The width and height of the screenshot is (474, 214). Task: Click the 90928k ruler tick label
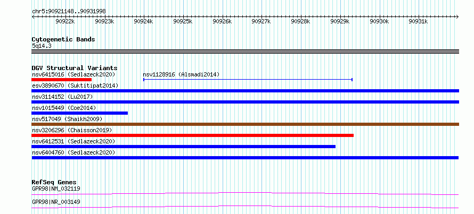[300, 21]
